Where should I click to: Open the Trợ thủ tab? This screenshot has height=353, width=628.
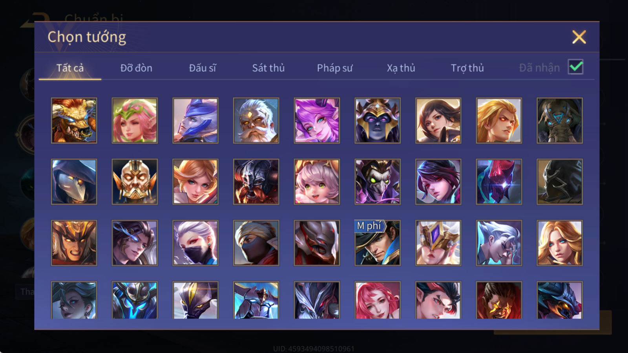pyautogui.click(x=467, y=68)
